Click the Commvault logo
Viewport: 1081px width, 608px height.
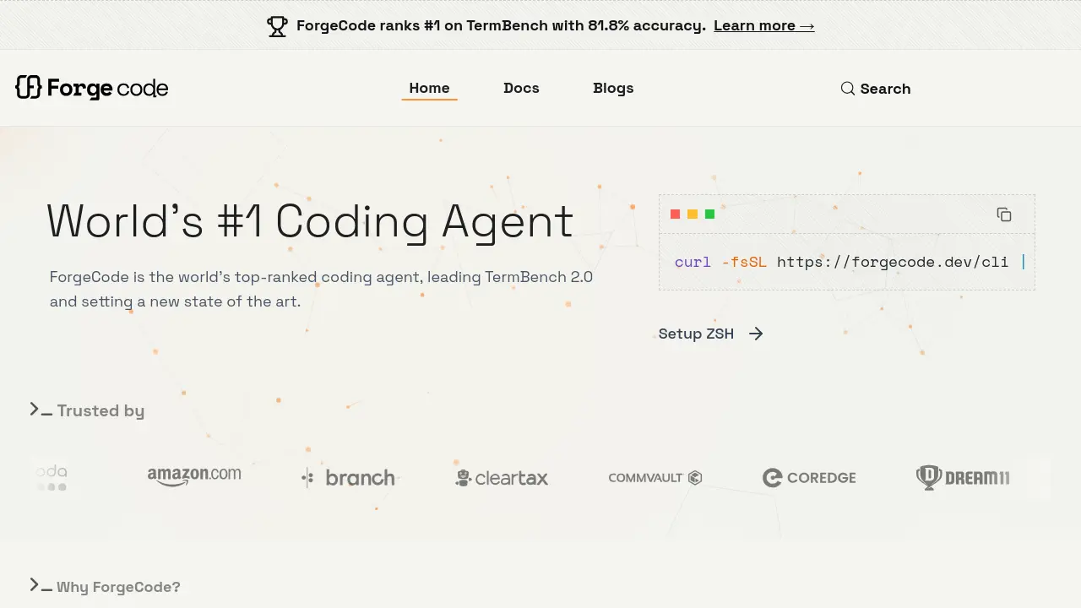tap(655, 478)
